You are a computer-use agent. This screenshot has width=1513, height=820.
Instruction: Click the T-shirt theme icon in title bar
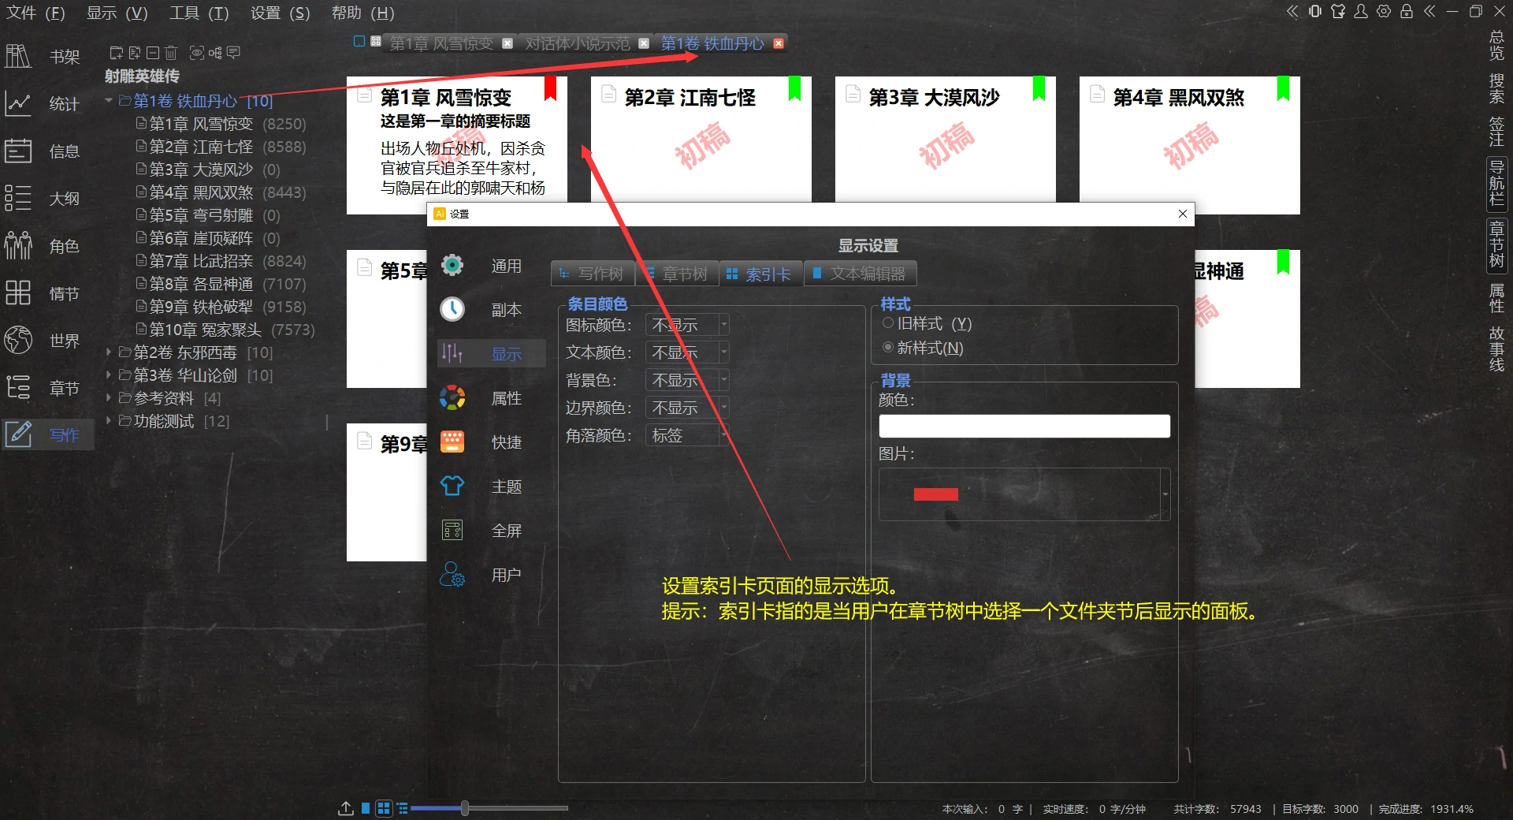coord(1338,12)
